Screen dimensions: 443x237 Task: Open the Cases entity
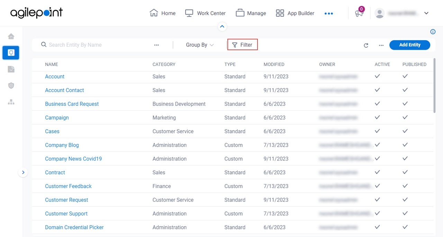click(52, 131)
